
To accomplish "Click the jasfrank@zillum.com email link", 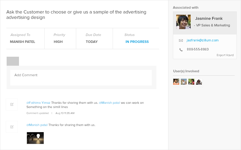I will click(x=202, y=40).
